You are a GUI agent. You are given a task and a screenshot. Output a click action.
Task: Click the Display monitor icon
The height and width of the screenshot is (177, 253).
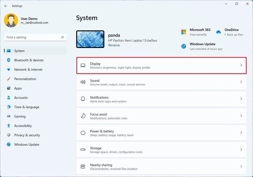(x=83, y=65)
